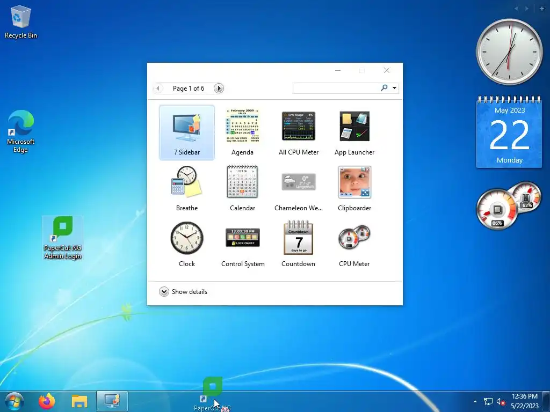Select the Agenda gadget
This screenshot has height=412, width=550.
click(242, 133)
